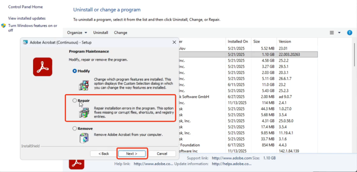
Task: Select the row with size 17.4 MB
Action: tap(248, 127)
